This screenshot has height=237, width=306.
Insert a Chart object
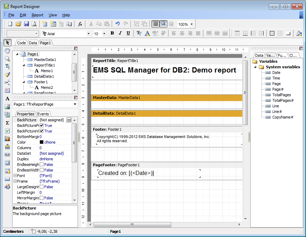(x=7, y=139)
